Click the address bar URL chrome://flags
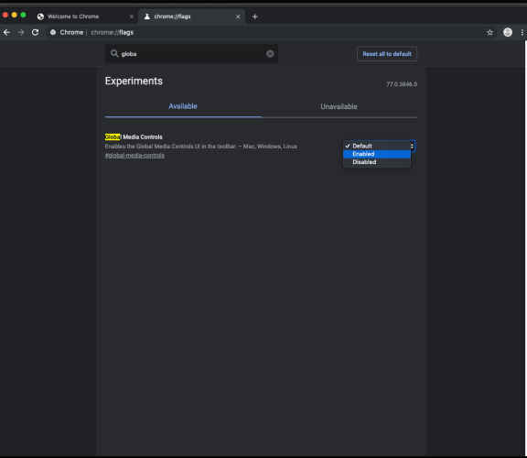This screenshot has width=527, height=458. tap(113, 33)
